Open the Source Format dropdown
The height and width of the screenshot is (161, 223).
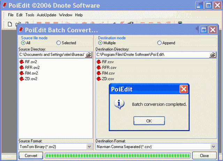(x=89, y=147)
